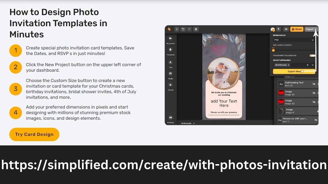Click 'add Your Text Here' on canvas
328x184 pixels.
point(224,103)
